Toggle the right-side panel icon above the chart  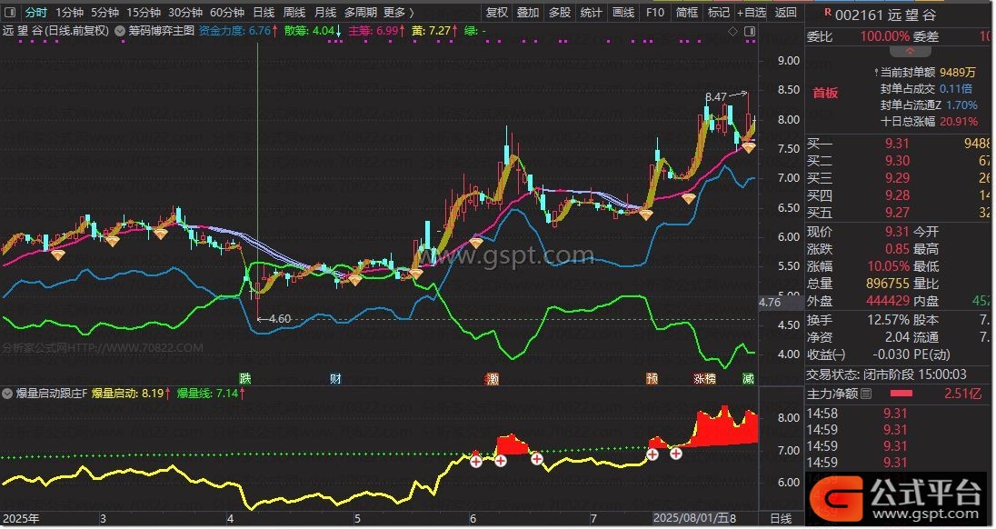pyautogui.click(x=751, y=31)
